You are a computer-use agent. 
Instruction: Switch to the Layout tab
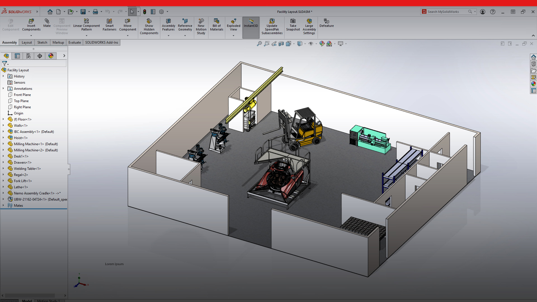pyautogui.click(x=27, y=43)
